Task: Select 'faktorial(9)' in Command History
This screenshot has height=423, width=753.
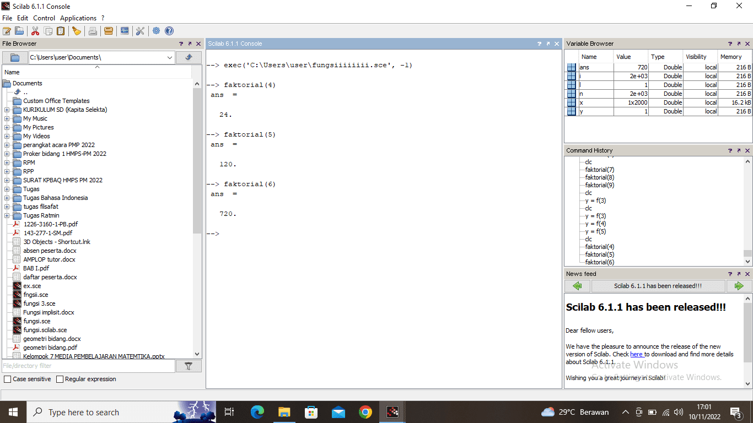Action: 600,185
